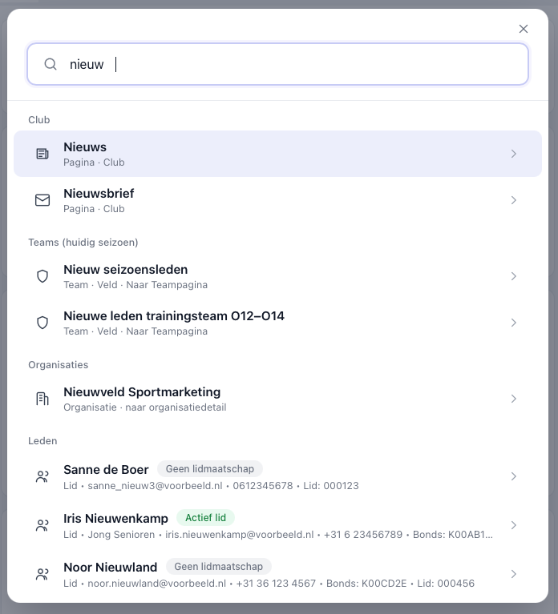Image resolution: width=558 pixels, height=614 pixels.
Task: Click the chevron on the Nieuwsbrief row
Action: tap(514, 200)
